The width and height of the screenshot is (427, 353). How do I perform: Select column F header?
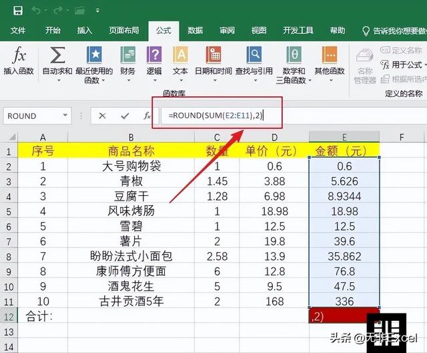coord(402,137)
